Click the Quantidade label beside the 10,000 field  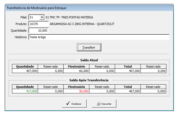point(19,30)
